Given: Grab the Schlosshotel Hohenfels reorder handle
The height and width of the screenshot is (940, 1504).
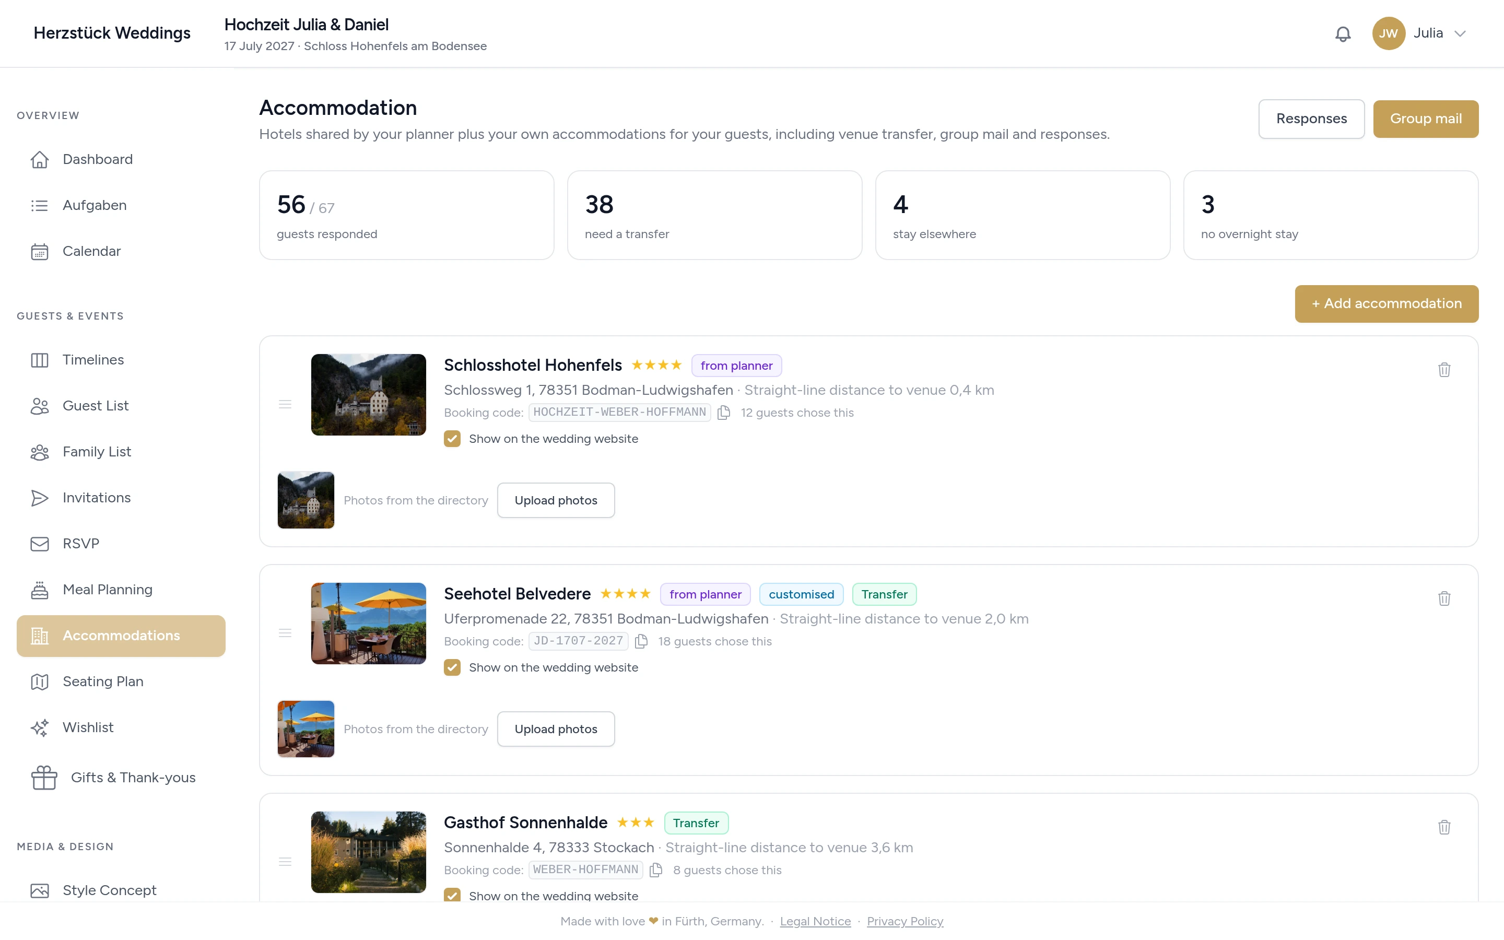Looking at the screenshot, I should 285,405.
